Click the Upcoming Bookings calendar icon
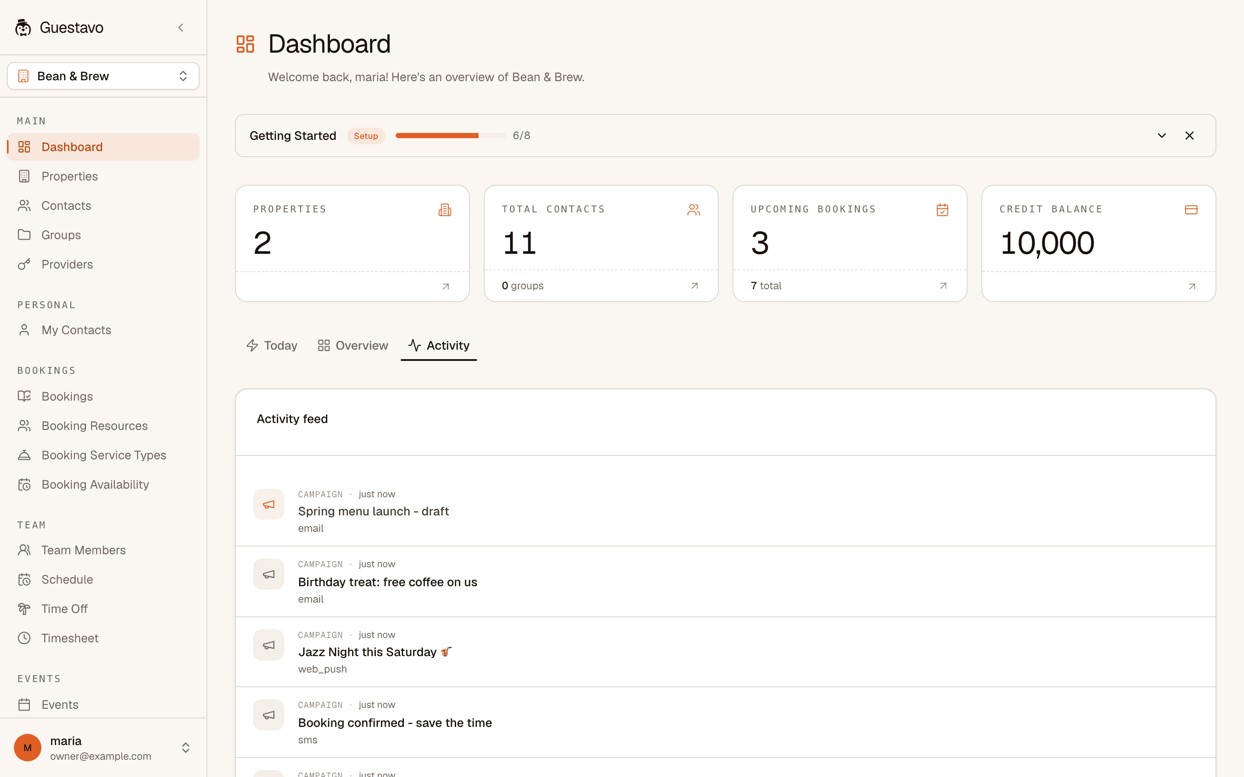This screenshot has width=1244, height=777. click(942, 210)
